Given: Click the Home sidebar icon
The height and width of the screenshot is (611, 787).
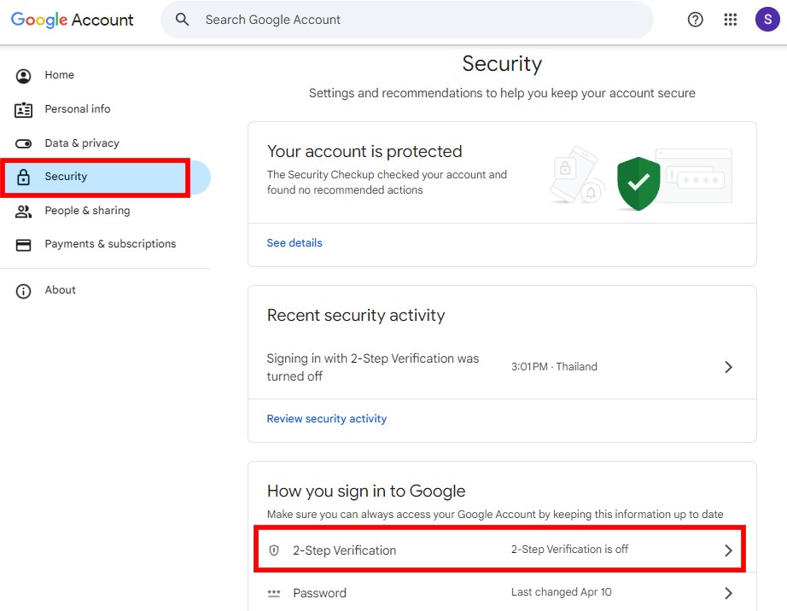Looking at the screenshot, I should pos(24,76).
